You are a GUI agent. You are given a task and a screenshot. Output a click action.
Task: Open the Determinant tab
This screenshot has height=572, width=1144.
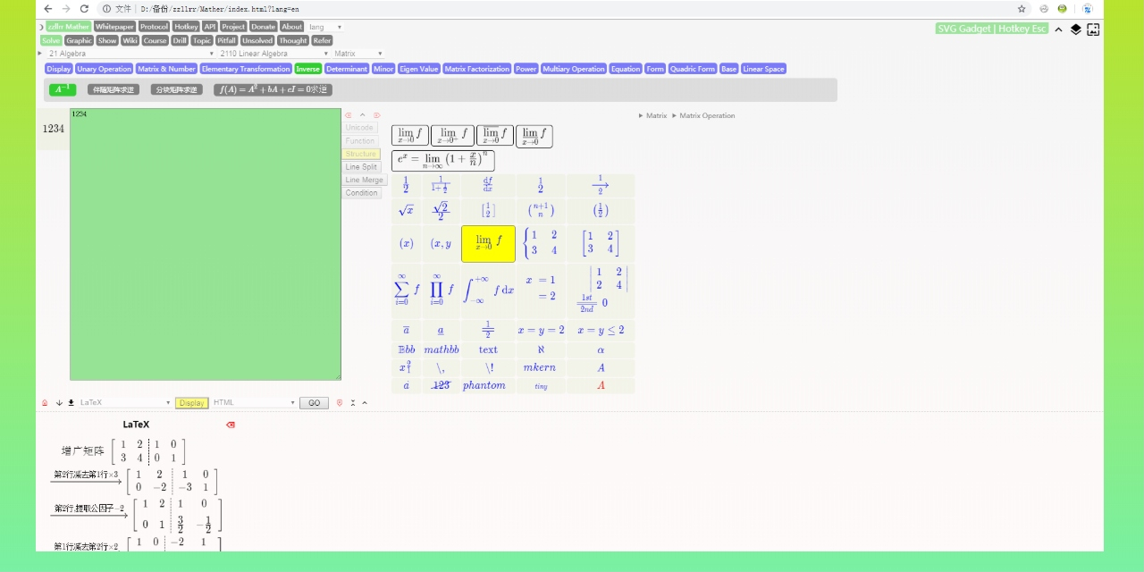pos(347,69)
